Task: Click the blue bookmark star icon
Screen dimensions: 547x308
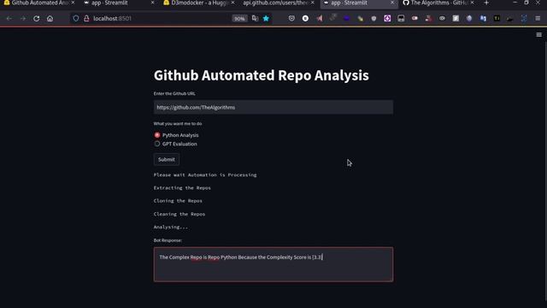Action: coord(266,18)
